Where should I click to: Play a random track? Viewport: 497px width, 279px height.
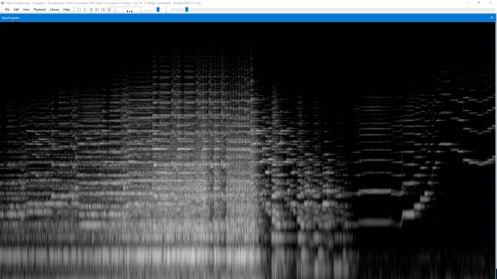coord(109,10)
